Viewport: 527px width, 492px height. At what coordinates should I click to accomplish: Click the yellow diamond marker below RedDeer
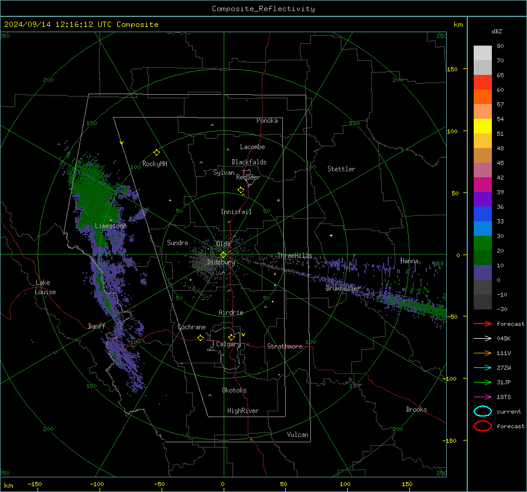(241, 190)
